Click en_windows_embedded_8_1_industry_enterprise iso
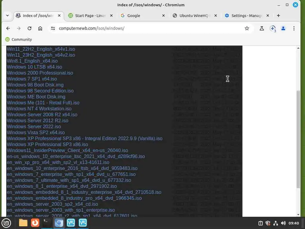This screenshot has width=305, height=229. point(84,192)
